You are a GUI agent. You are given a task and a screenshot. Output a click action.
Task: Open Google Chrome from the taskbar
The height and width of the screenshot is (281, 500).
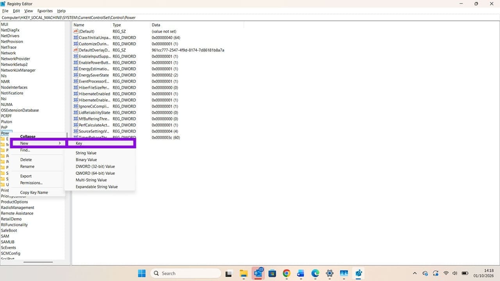click(287, 273)
